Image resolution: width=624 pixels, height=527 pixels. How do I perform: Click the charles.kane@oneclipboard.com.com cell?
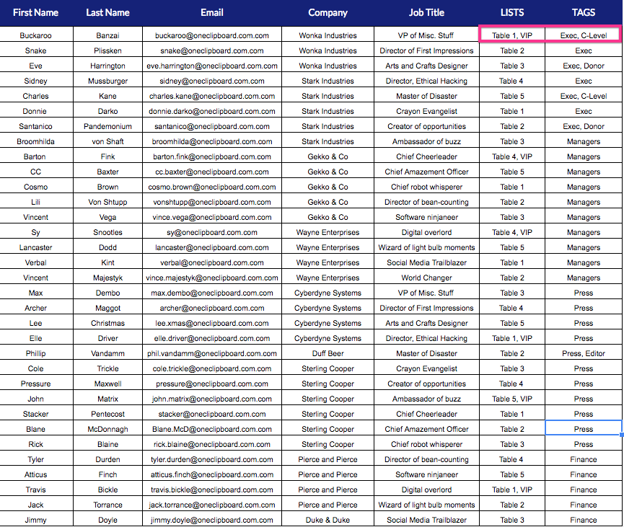(212, 96)
